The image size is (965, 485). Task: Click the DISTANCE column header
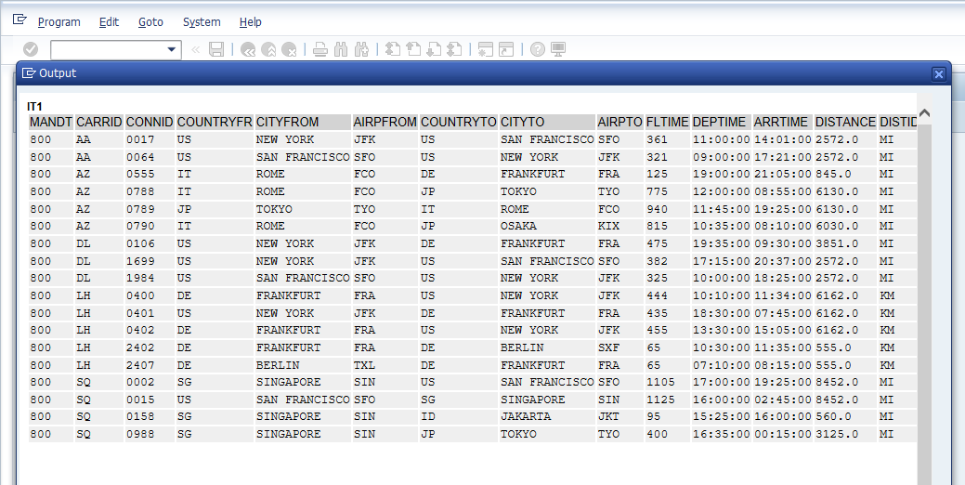click(x=845, y=122)
